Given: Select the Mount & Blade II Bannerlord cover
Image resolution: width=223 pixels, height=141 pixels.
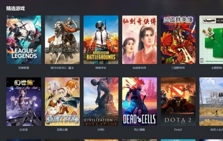Looking at the screenshot, I should click(62, 40).
